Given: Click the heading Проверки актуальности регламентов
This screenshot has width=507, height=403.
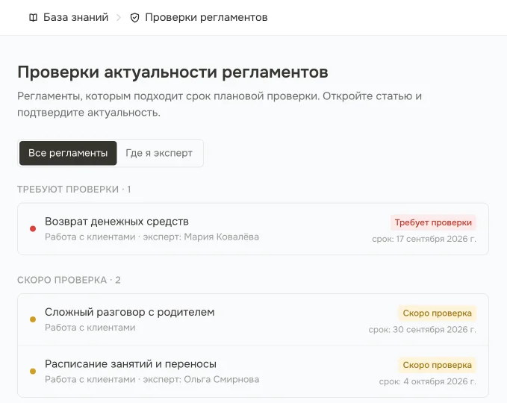Looking at the screenshot, I should 172,72.
